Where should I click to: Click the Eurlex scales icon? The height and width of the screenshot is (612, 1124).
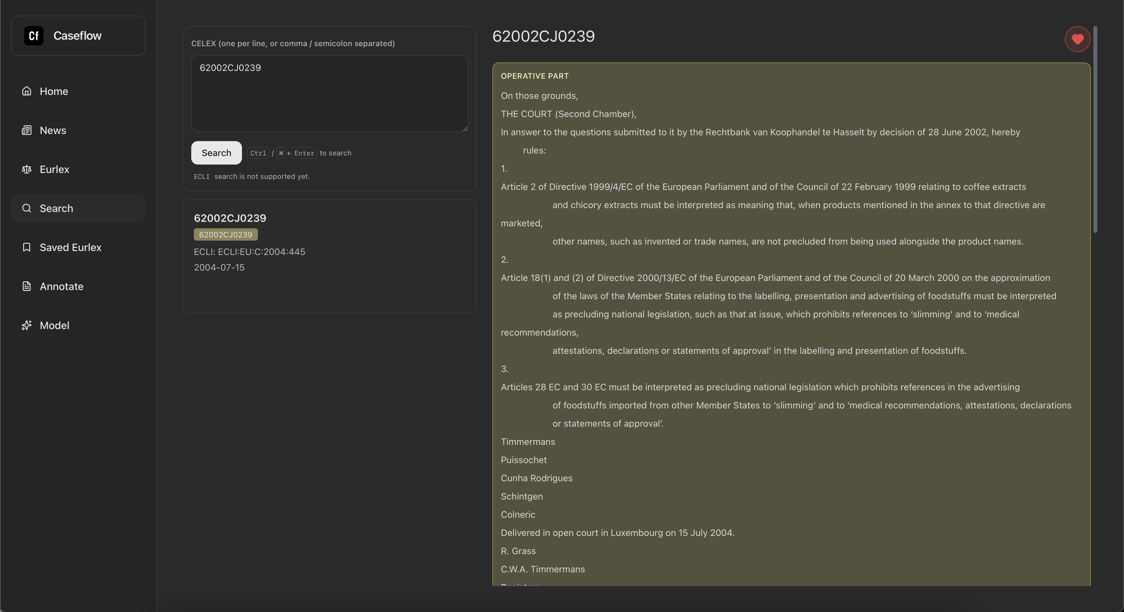click(27, 169)
